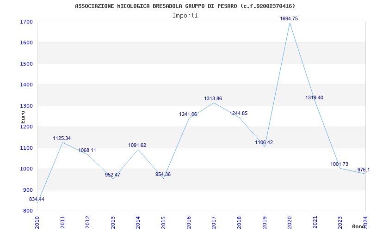Click x-axis year 2015

click(x=163, y=223)
